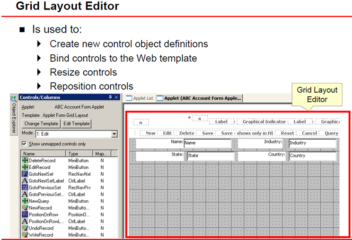Click the UndoRecord control icon
352x240 pixels.
25,228
